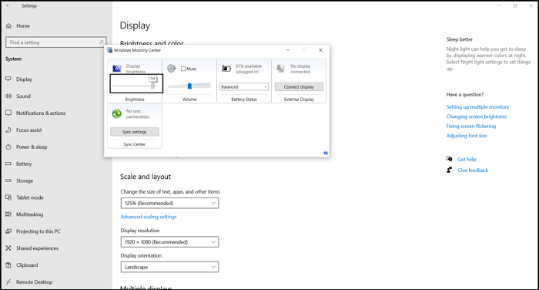The height and width of the screenshot is (290, 539).
Task: Click the Find a setting search box
Action: point(56,42)
